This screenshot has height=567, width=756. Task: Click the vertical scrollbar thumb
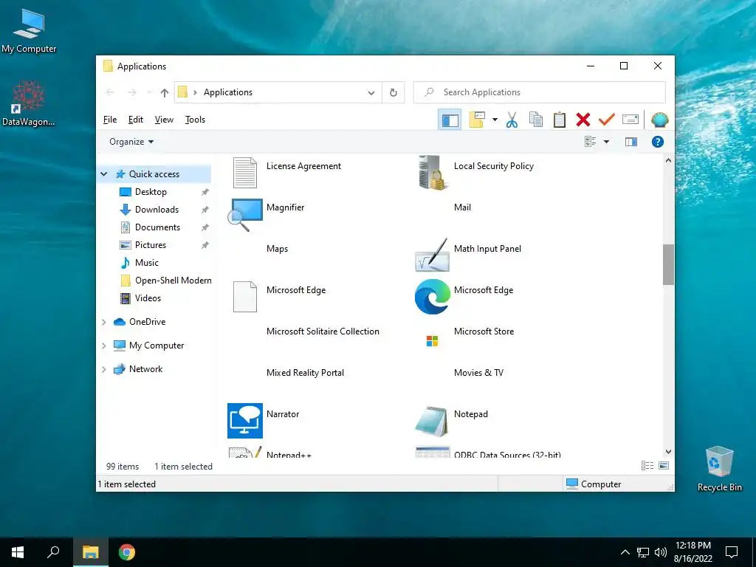[x=668, y=264]
